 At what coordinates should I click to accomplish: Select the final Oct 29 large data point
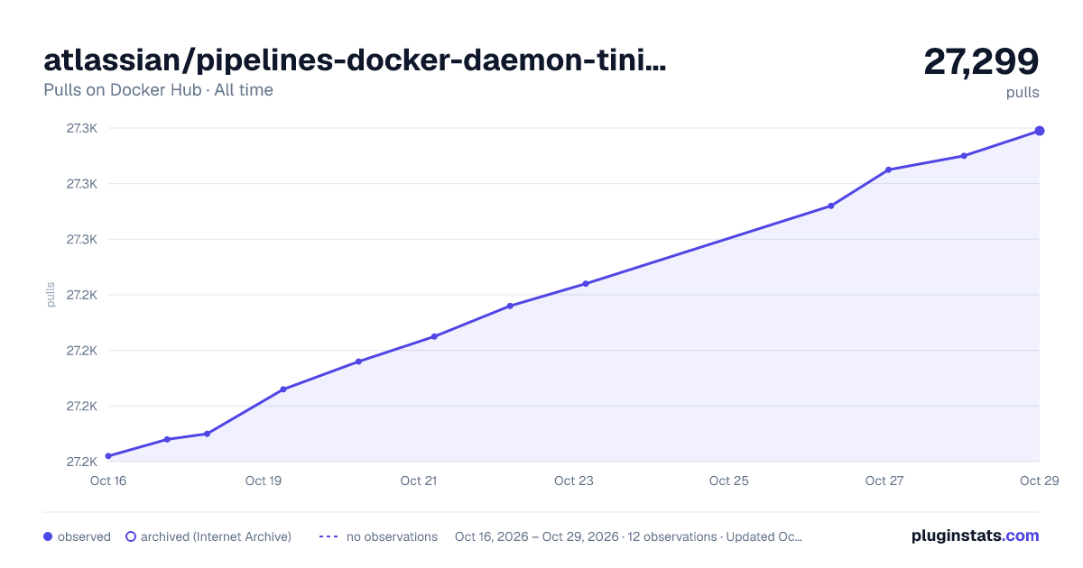click(x=1040, y=131)
